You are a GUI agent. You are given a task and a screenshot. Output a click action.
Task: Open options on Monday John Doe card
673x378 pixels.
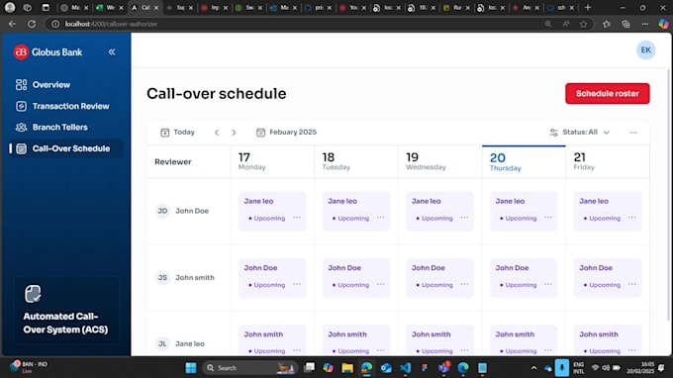[297, 284]
